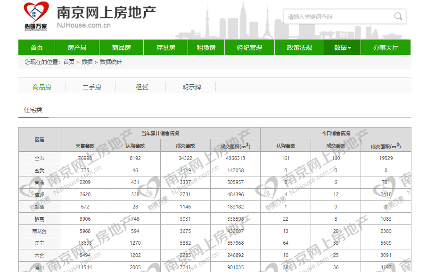
Task: Select the 住宅类 category tab
Action: [33, 110]
